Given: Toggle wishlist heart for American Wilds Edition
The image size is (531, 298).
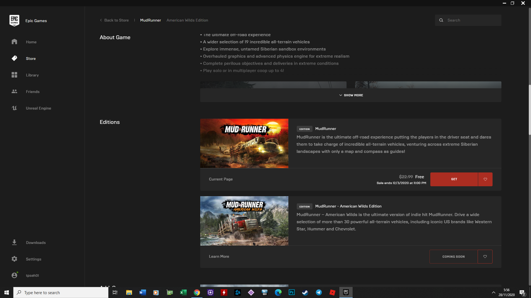Looking at the screenshot, I should [485, 257].
